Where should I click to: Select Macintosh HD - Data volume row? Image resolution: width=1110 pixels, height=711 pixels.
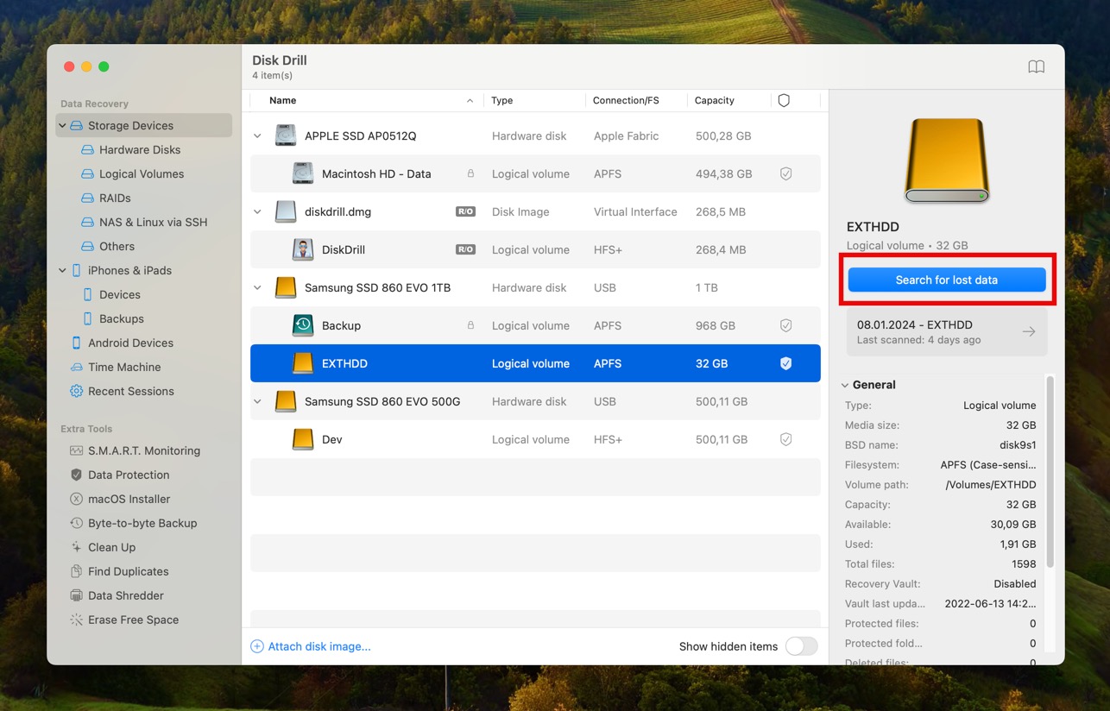coord(535,173)
